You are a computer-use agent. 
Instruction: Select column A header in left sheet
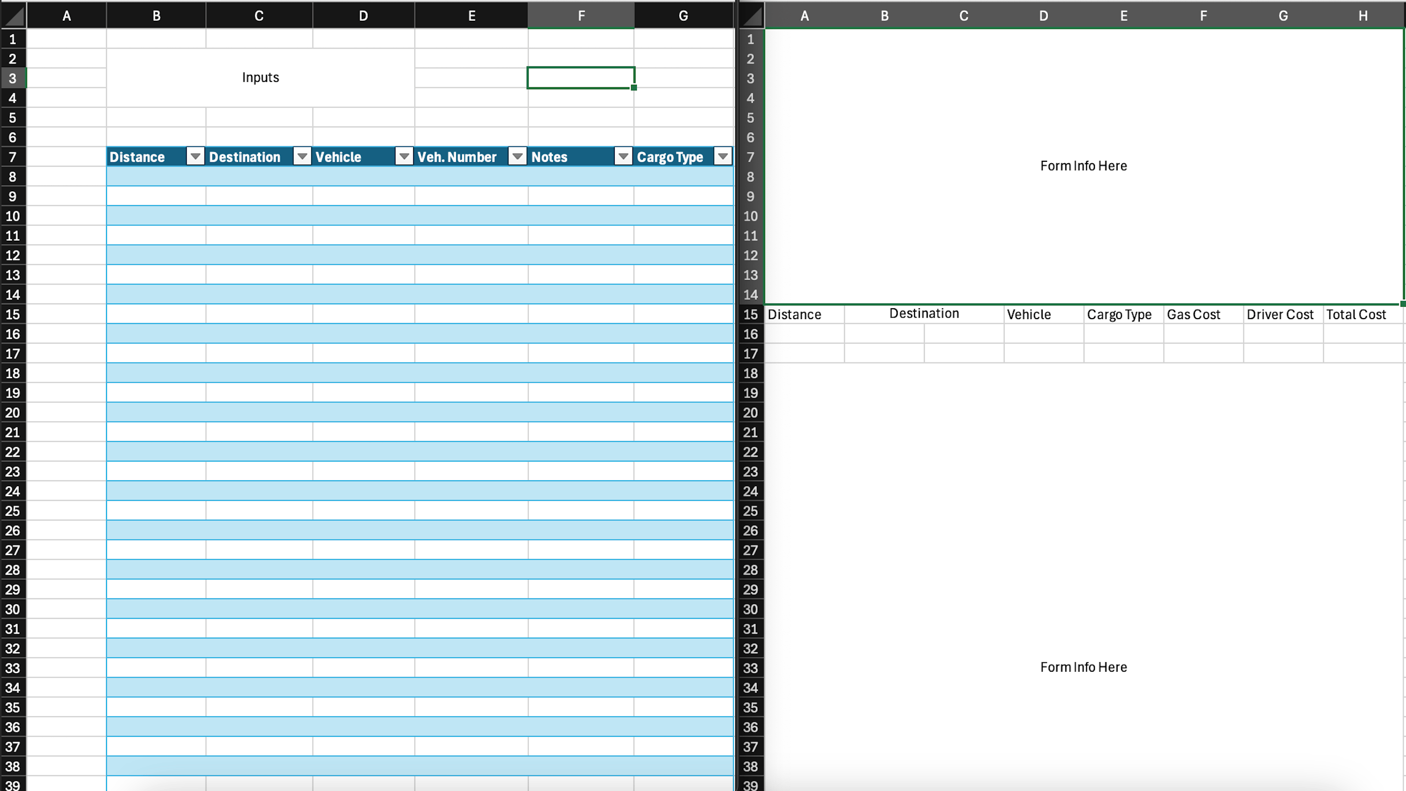tap(67, 15)
